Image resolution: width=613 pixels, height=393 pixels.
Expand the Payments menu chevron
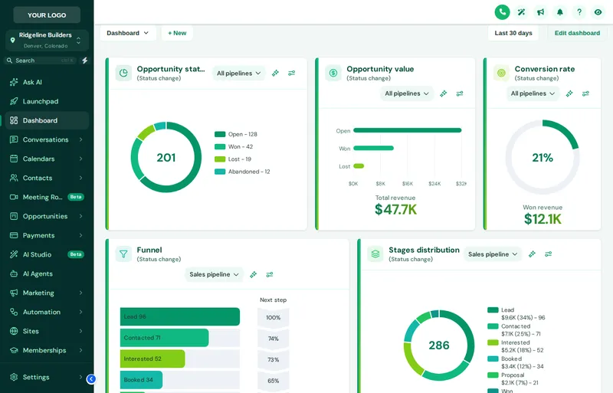point(81,235)
